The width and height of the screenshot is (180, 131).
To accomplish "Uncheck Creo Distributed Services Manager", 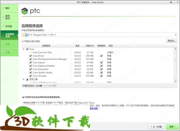I will click(x=31, y=59).
